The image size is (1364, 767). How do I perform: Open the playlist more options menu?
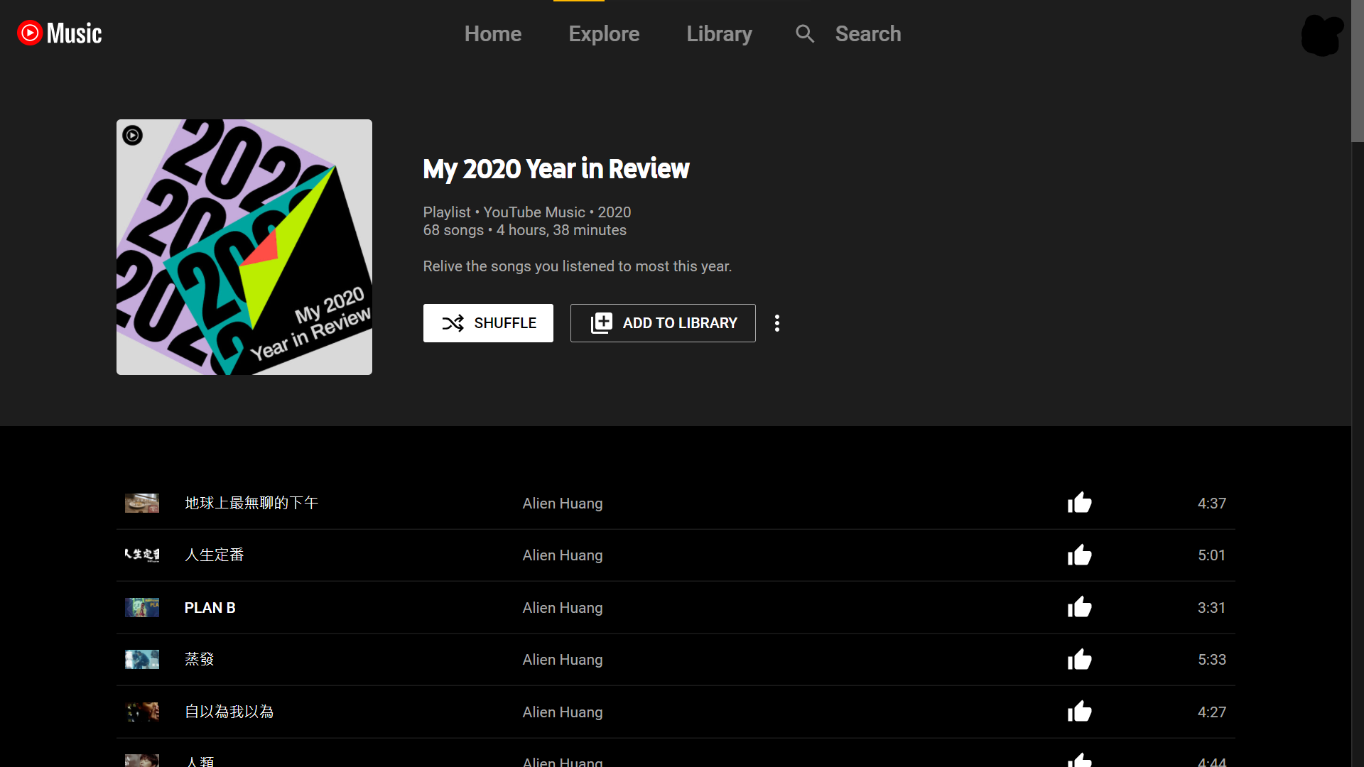(777, 323)
